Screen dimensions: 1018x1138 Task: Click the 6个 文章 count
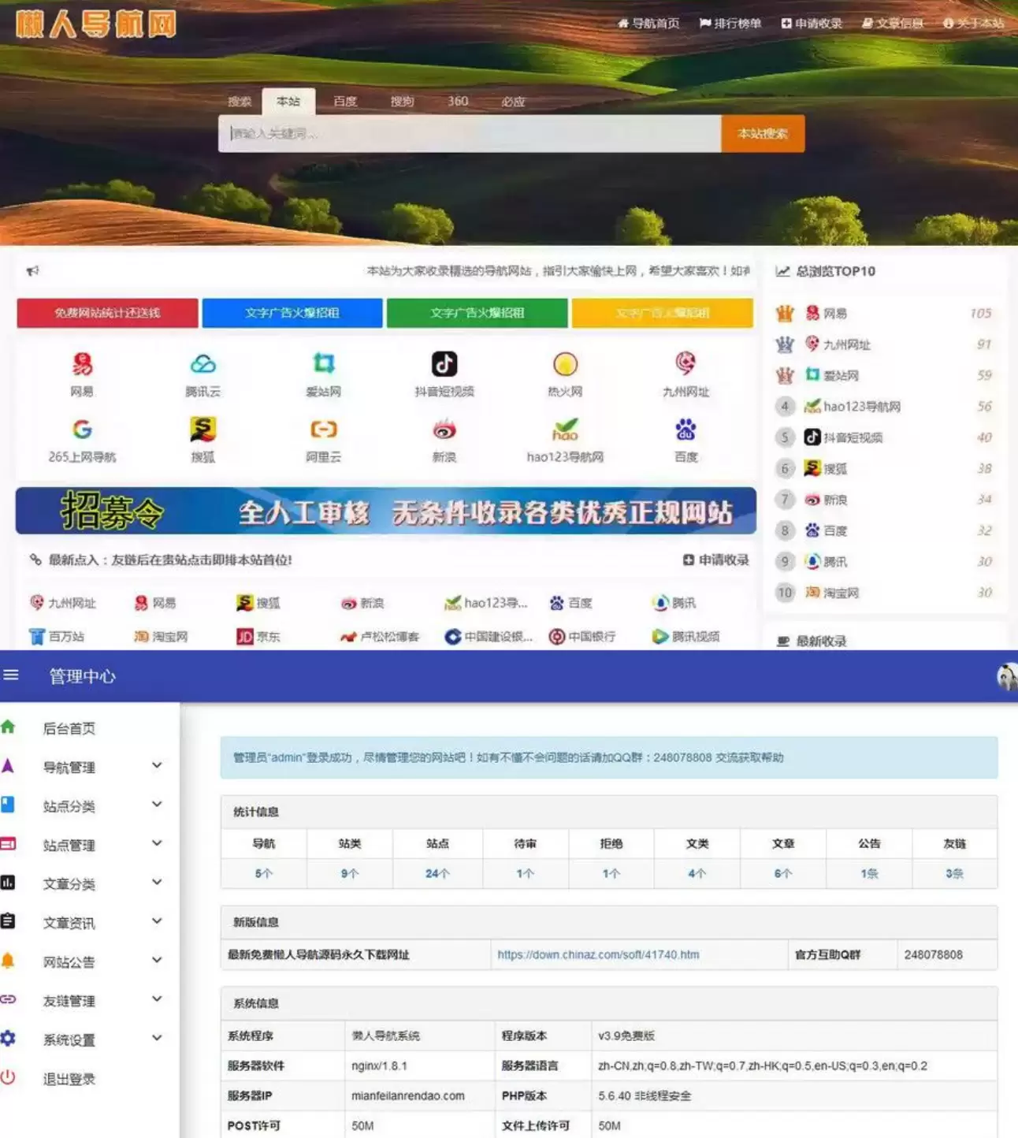click(x=783, y=874)
